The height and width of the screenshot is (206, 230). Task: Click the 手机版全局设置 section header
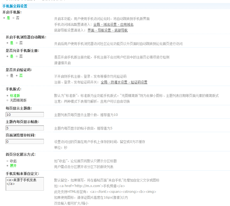coord(15,6)
